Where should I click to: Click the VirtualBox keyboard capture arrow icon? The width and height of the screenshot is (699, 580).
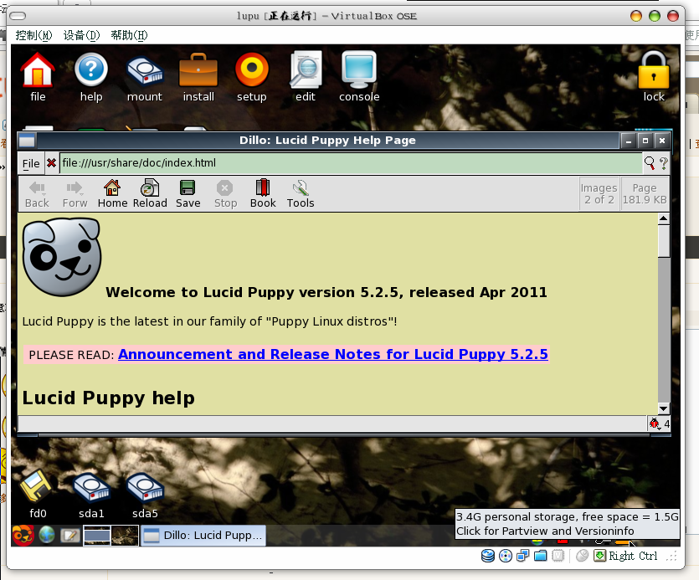click(599, 556)
